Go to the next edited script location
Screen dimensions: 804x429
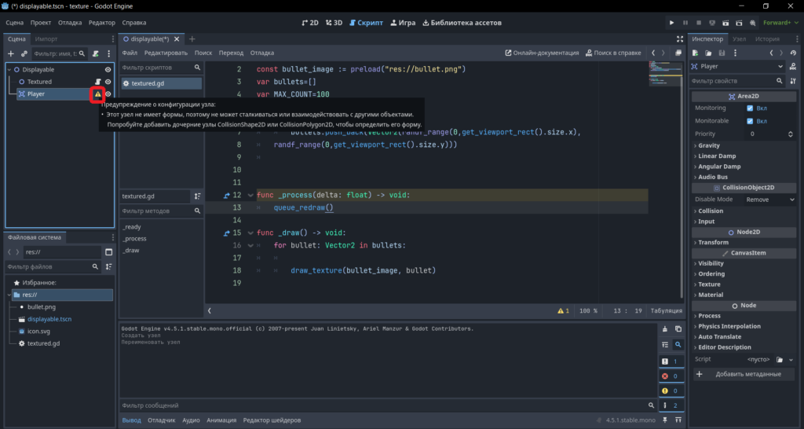coord(663,53)
